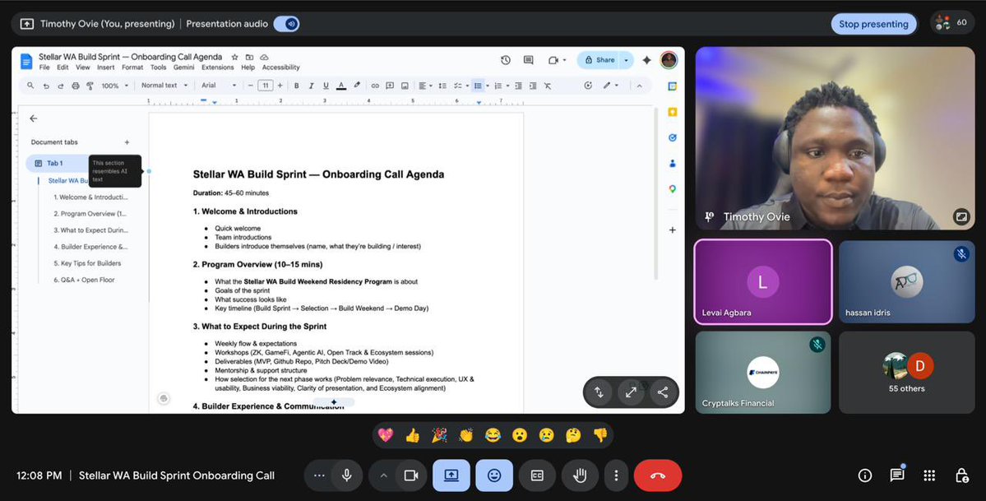The width and height of the screenshot is (986, 501).
Task: Show all comments in Docs
Action: tap(528, 60)
